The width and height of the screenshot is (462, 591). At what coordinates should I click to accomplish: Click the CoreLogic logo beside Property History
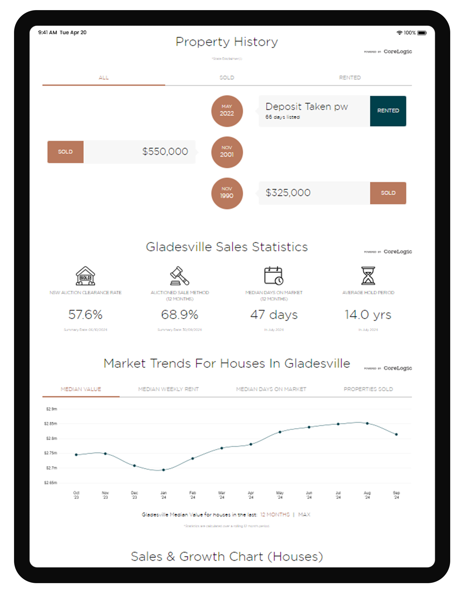397,51
